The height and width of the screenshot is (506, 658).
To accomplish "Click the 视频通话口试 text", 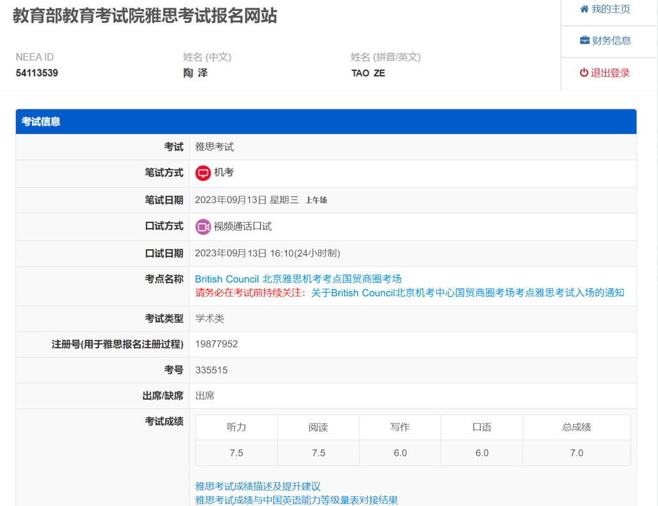I will pos(242,226).
